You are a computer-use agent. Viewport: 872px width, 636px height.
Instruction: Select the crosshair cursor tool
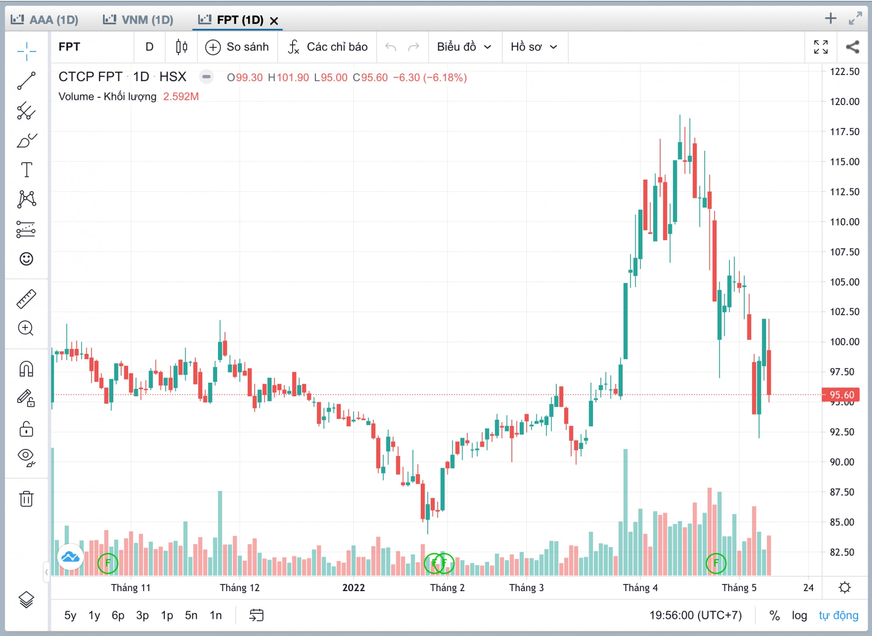pyautogui.click(x=26, y=51)
